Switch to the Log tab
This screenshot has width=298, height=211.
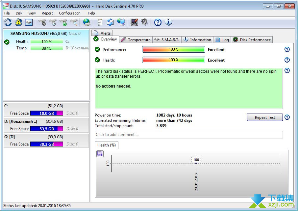coord(222,40)
